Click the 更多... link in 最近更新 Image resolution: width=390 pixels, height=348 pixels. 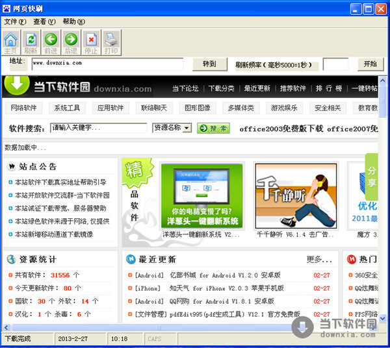pos(319,260)
